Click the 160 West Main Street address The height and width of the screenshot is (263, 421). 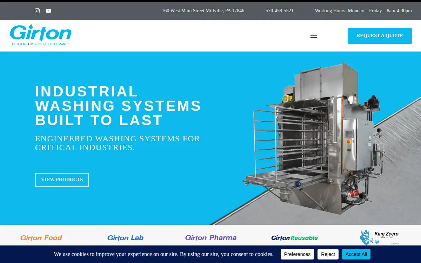[x=203, y=11]
